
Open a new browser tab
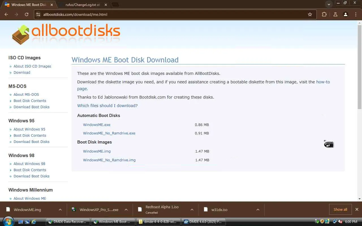[x=115, y=5]
